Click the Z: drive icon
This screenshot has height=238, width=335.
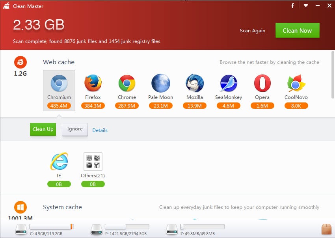click(x=172, y=229)
